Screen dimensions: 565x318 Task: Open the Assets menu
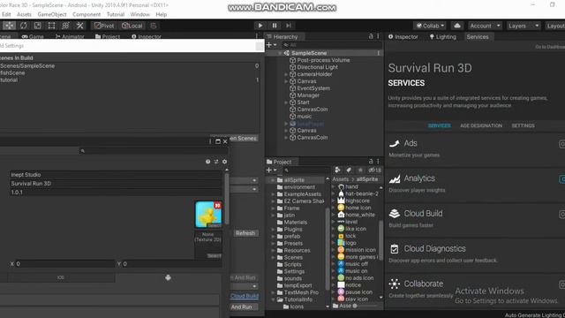coord(24,14)
